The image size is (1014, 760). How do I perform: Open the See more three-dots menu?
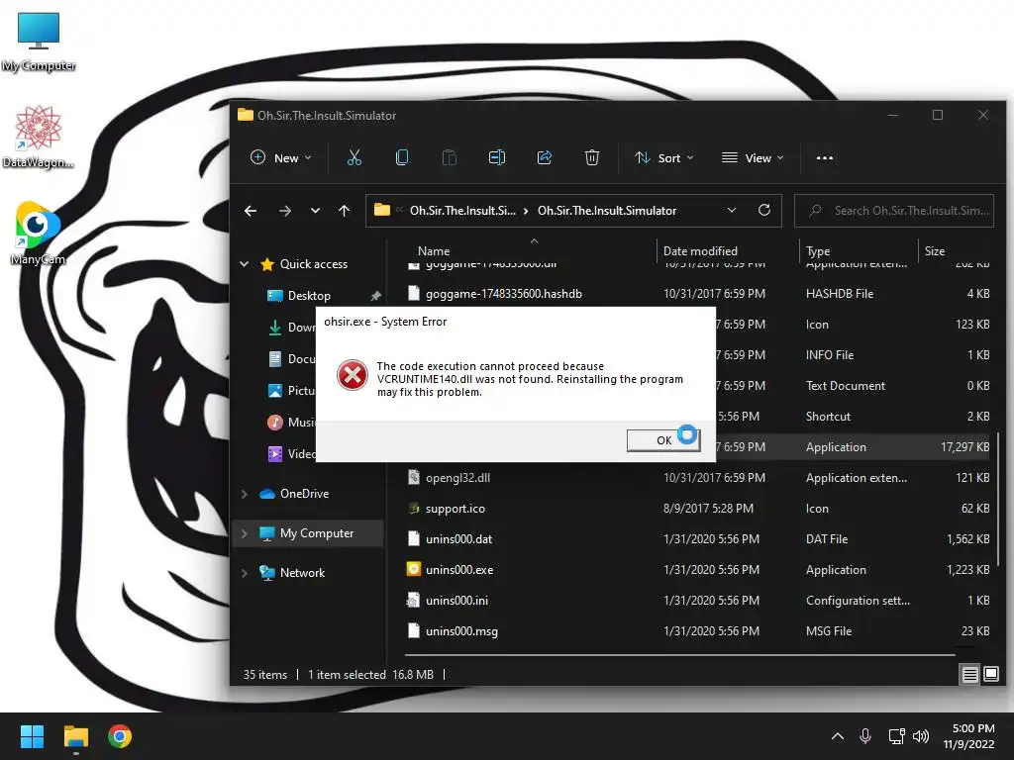825,157
